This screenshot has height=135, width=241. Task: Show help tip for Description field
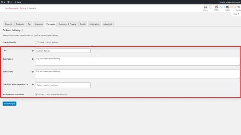[x=33, y=59]
